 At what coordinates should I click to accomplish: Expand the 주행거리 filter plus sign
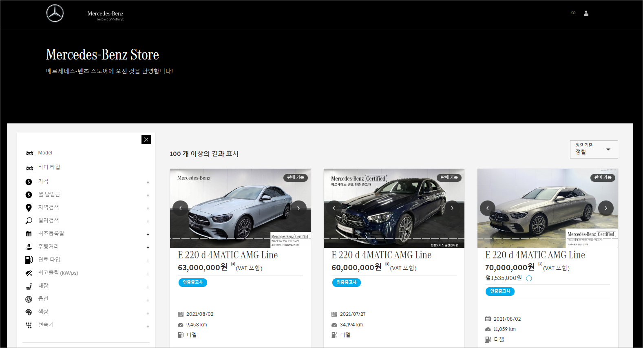point(148,247)
